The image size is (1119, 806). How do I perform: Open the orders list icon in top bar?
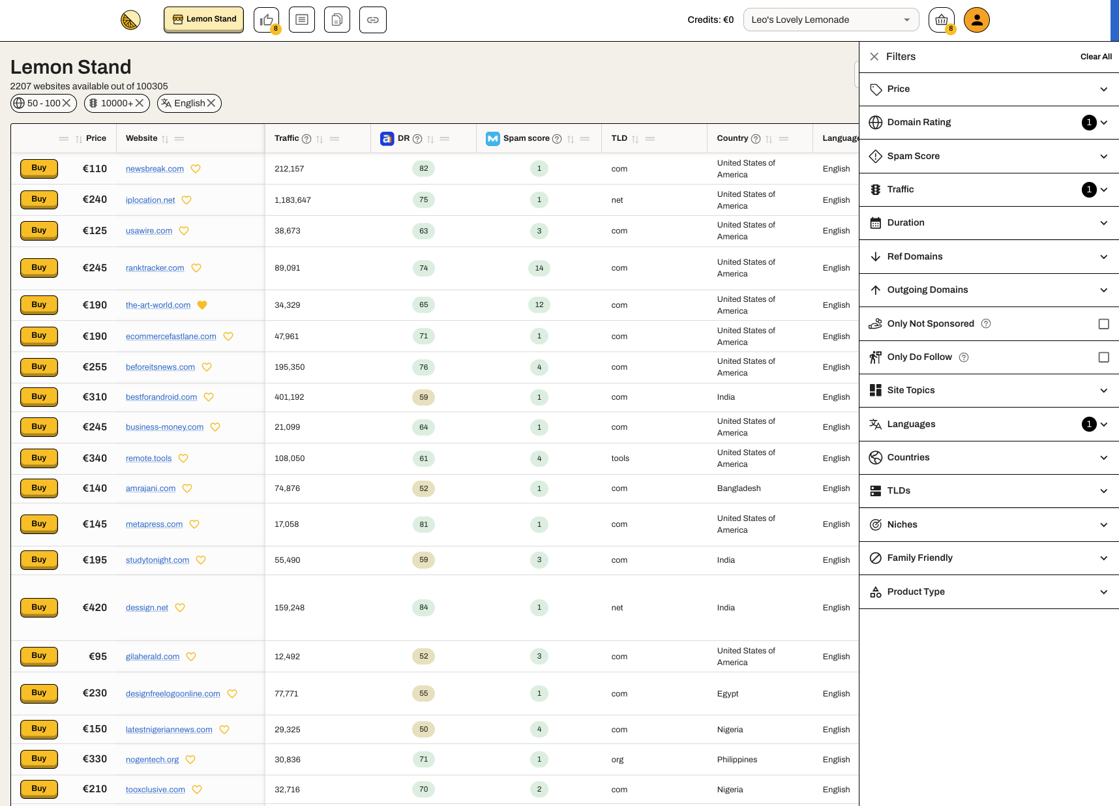(x=302, y=20)
